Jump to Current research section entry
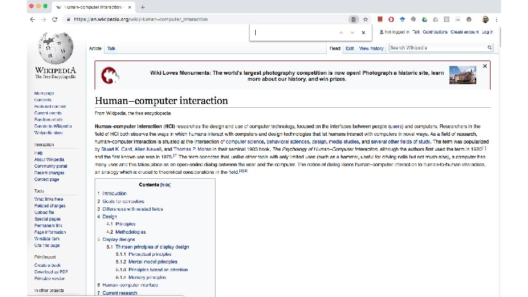The image size is (528, 297). 119,293
